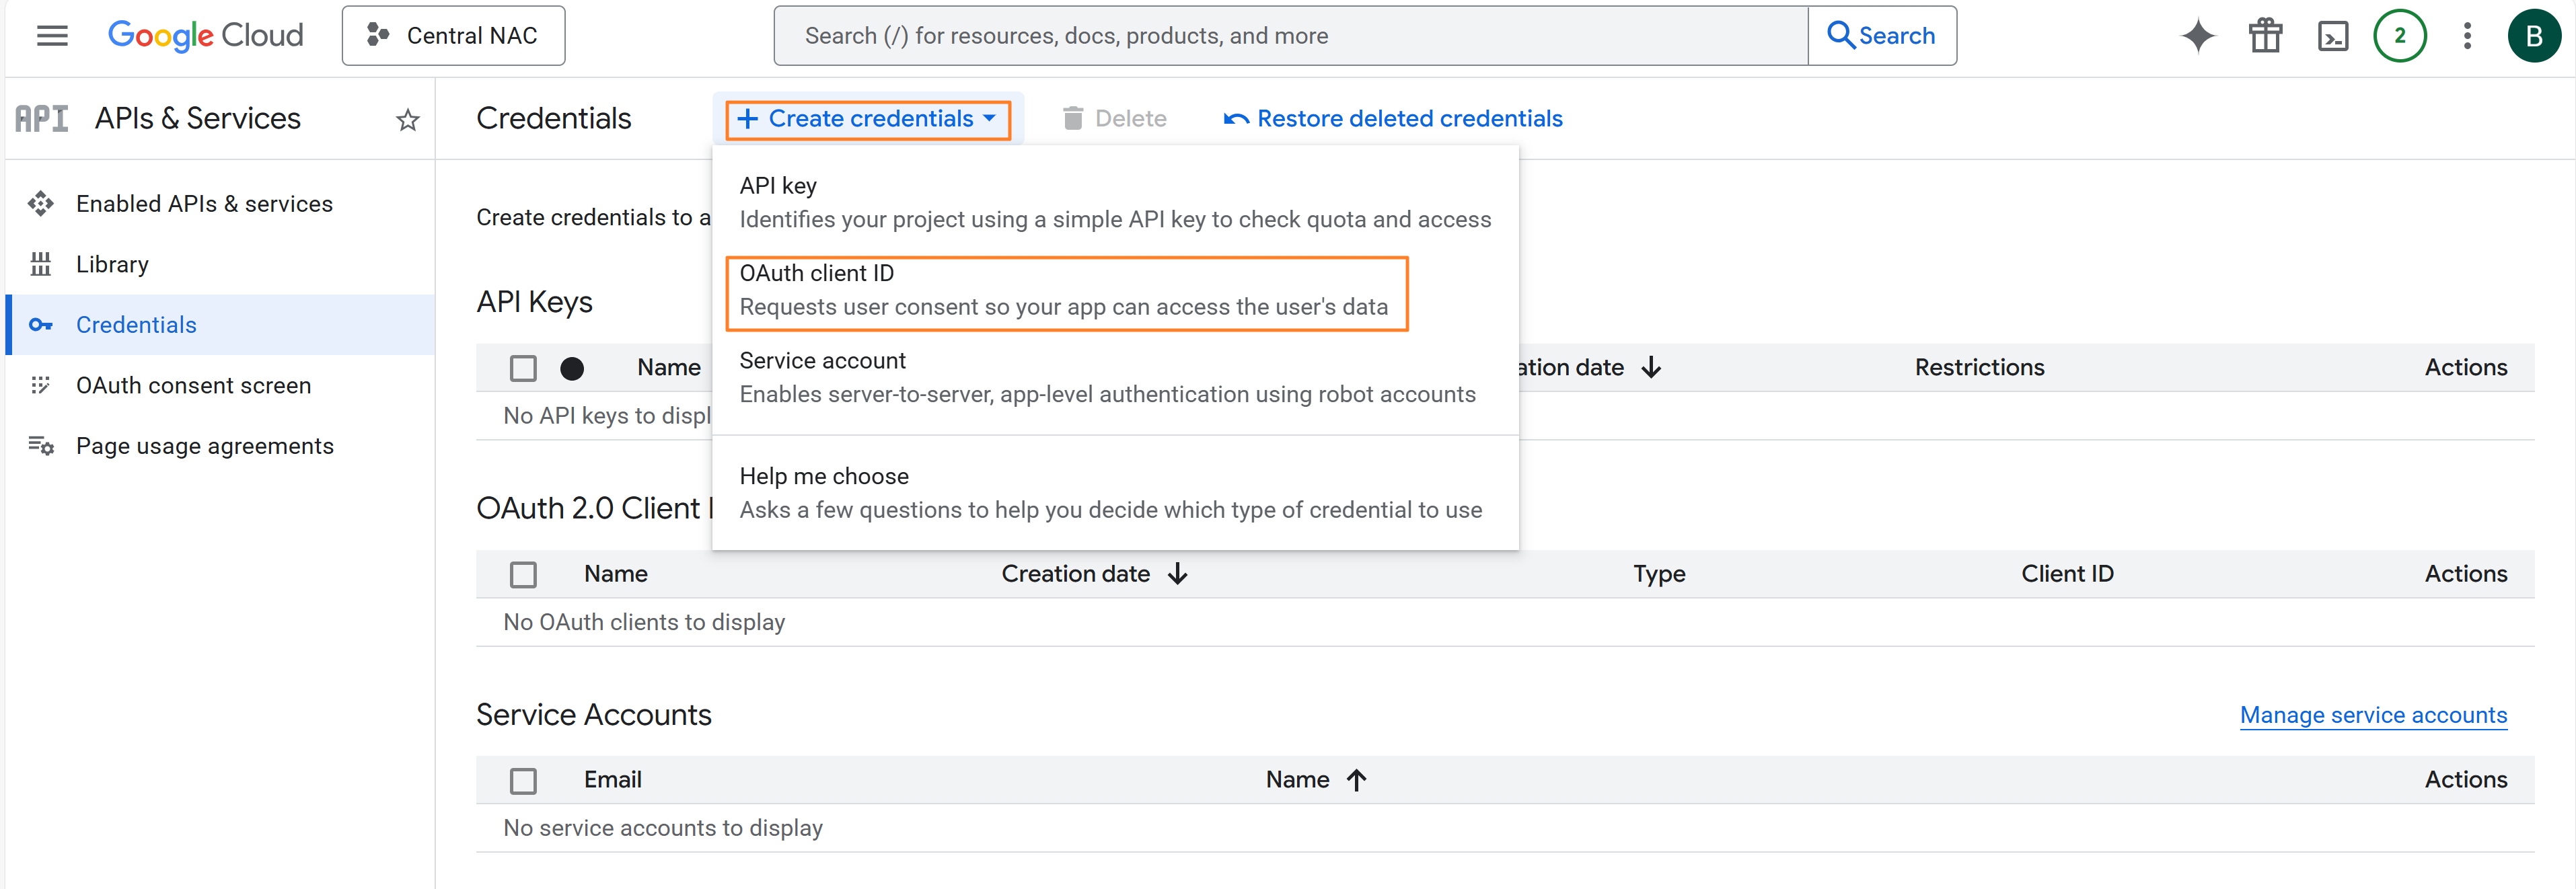Open Gemini AI sparkle assistant
This screenshot has width=2576, height=889.
click(x=2198, y=36)
